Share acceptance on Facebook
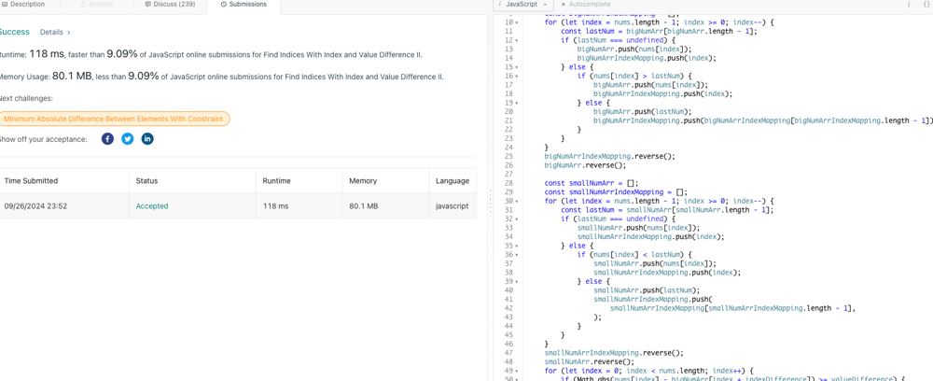Screen dimensions: 933x381 point(107,139)
